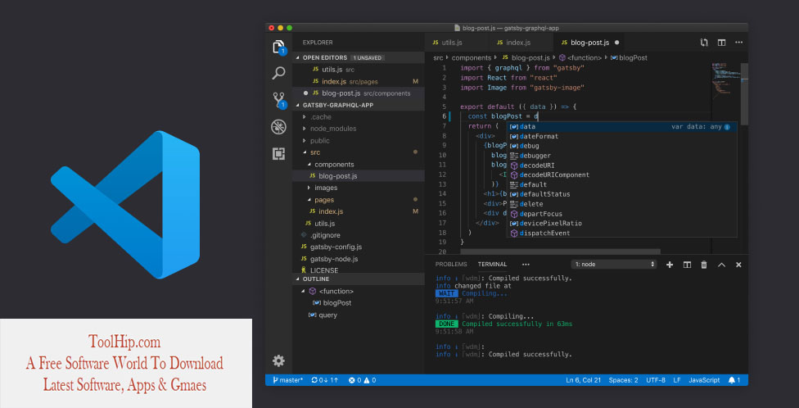Expand the public folder
The width and height of the screenshot is (799, 408).
pos(305,141)
